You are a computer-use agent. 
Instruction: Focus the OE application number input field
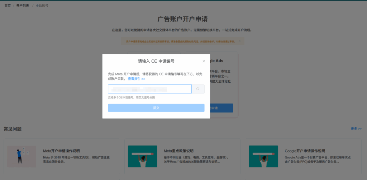point(150,89)
